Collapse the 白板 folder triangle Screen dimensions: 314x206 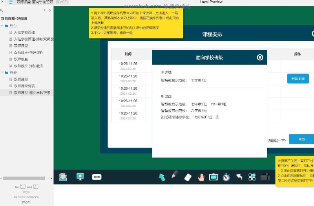[2, 72]
